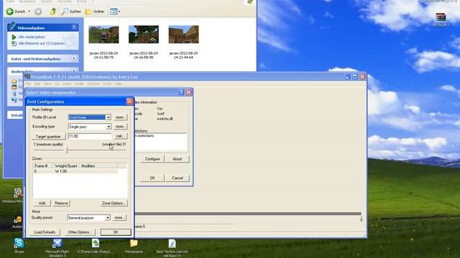This screenshot has height=258, width=460.
Task: Click OK in Select video compression dialog
Action: 152,178
